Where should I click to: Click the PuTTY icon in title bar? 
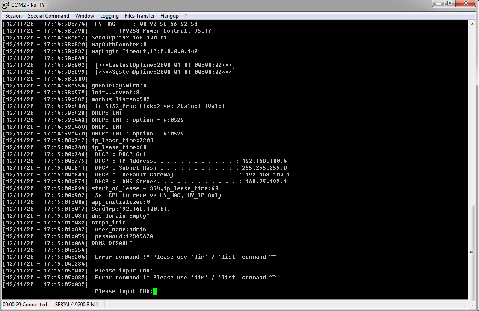click(6, 5)
